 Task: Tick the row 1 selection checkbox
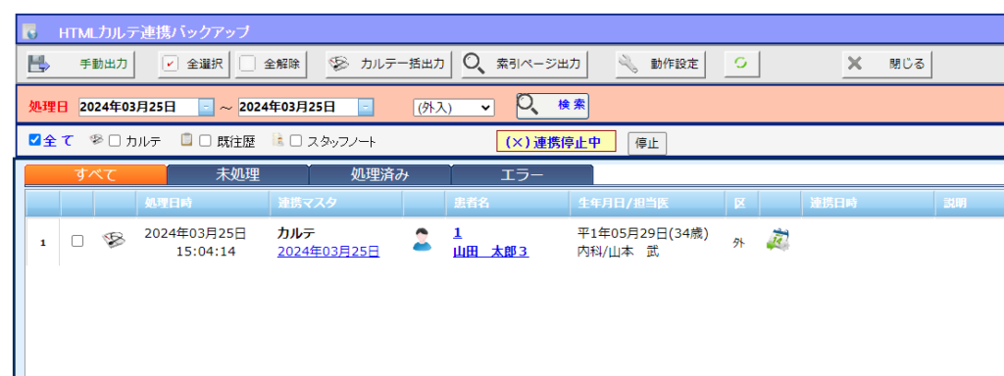click(76, 241)
